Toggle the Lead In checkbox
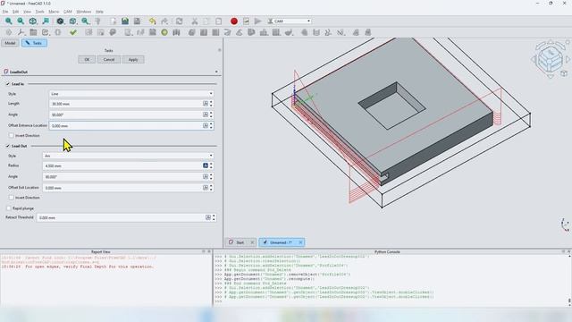The image size is (572, 322). [x=8, y=84]
